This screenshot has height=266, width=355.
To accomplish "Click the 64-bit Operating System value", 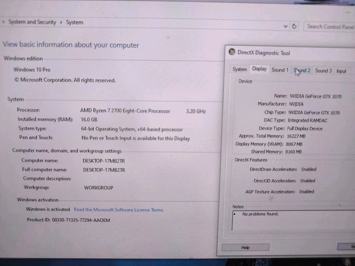I will [132, 129].
